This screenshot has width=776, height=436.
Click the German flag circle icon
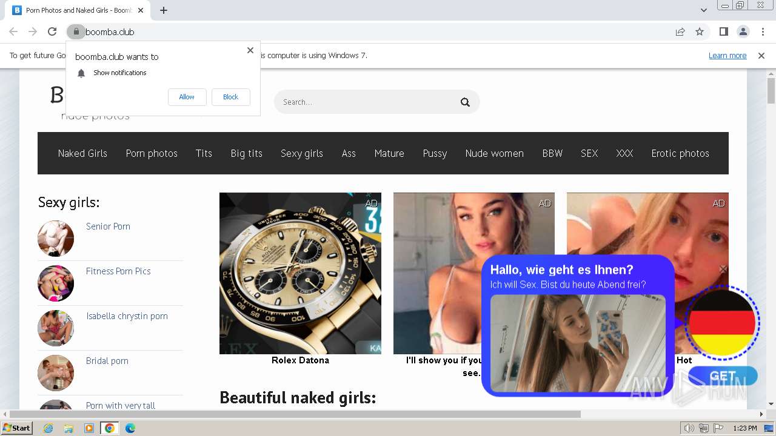click(x=721, y=322)
